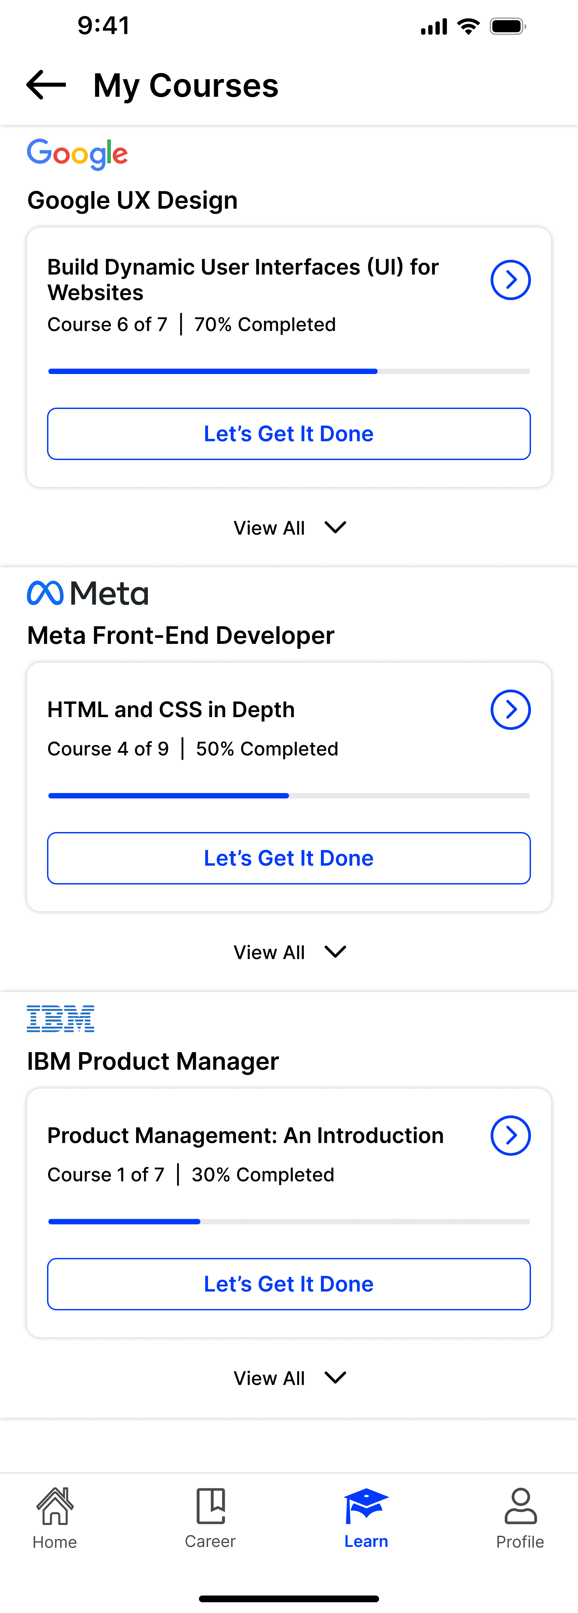This screenshot has width=578, height=1613.
Task: Open the HTML and CSS in Depth title
Action: tap(171, 709)
